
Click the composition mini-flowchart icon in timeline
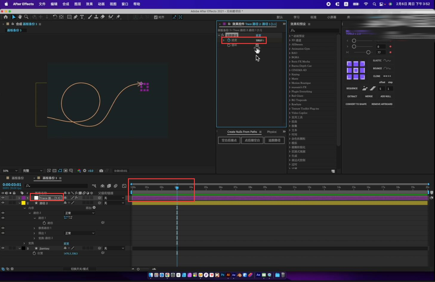tap(94, 186)
